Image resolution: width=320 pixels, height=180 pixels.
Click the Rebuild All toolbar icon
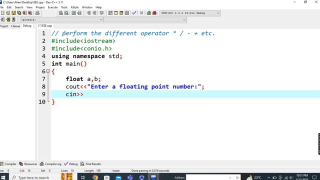point(127,13)
